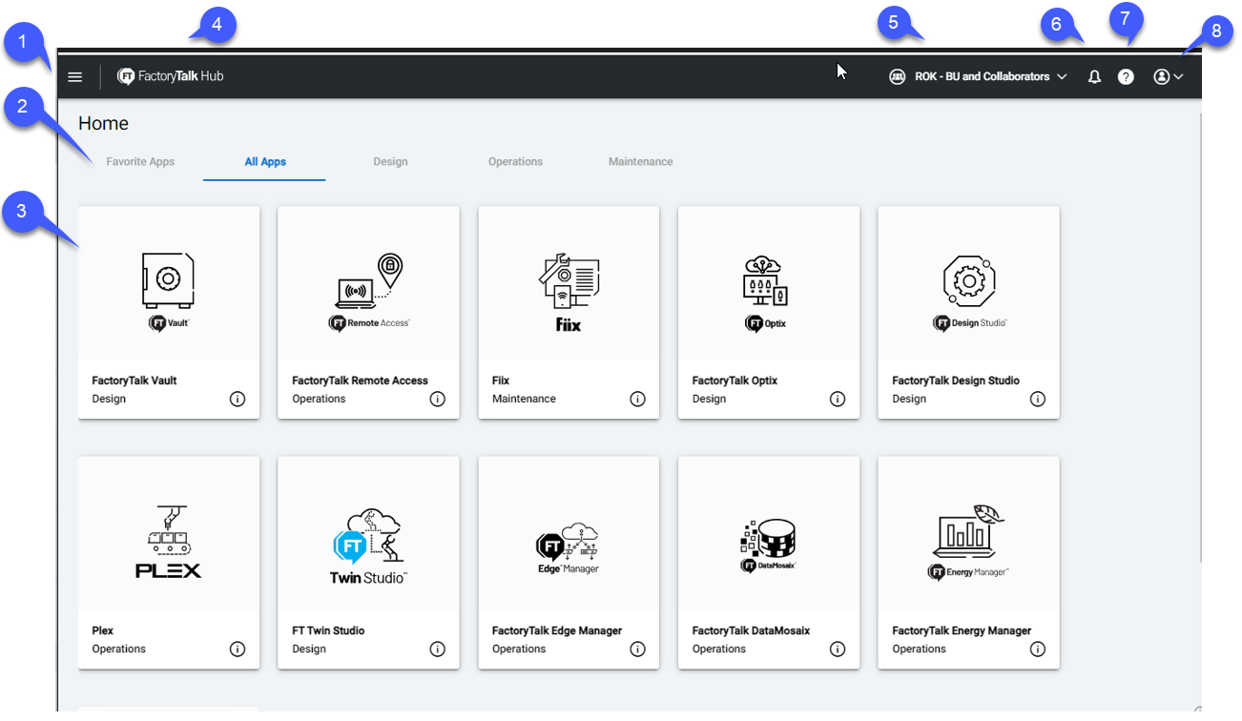Click Design label under FT Twin Studio
Viewport: 1242px width, 721px height.
click(x=309, y=649)
